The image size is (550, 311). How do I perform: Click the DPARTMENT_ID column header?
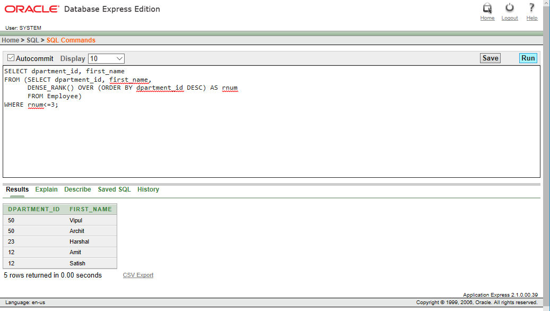(x=34, y=209)
